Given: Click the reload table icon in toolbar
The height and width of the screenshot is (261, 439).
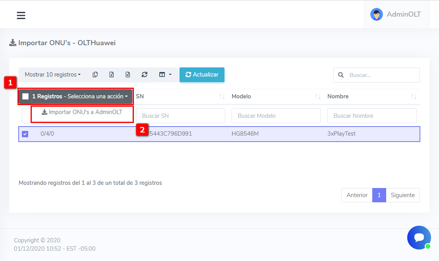Looking at the screenshot, I should click(145, 75).
